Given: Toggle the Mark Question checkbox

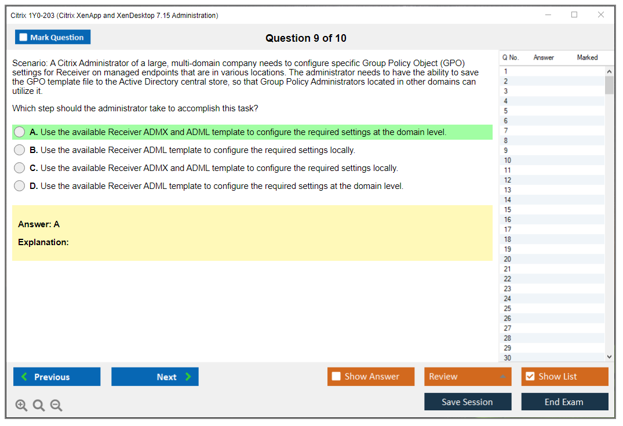Looking at the screenshot, I should pyautogui.click(x=24, y=38).
